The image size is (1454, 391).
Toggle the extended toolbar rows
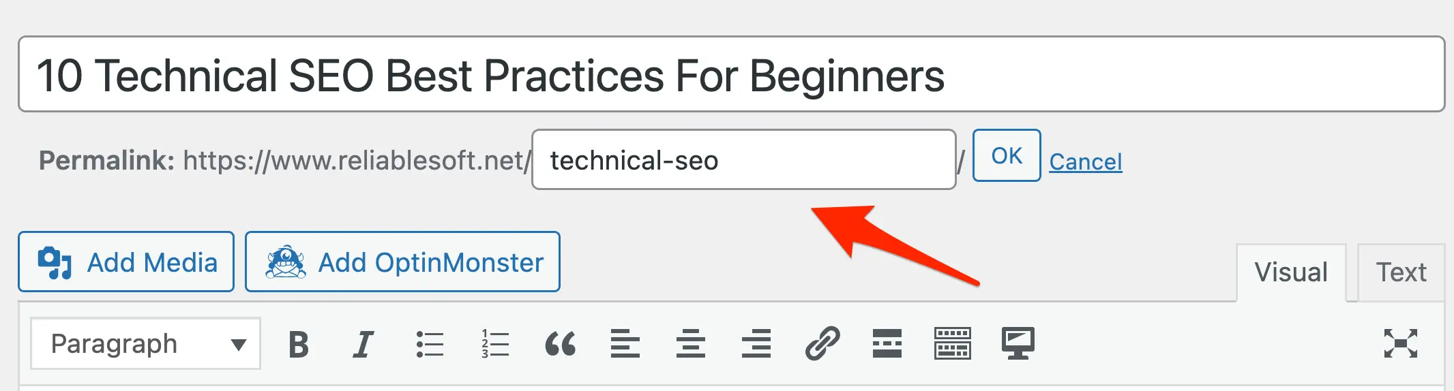[953, 344]
